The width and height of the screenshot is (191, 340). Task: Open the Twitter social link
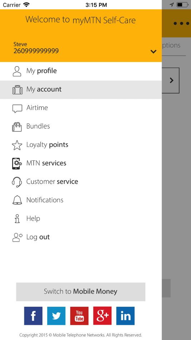56,316
